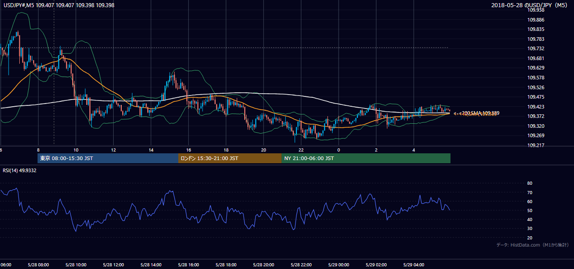Click price axis label 109.423
574x269 pixels.
[536, 107]
